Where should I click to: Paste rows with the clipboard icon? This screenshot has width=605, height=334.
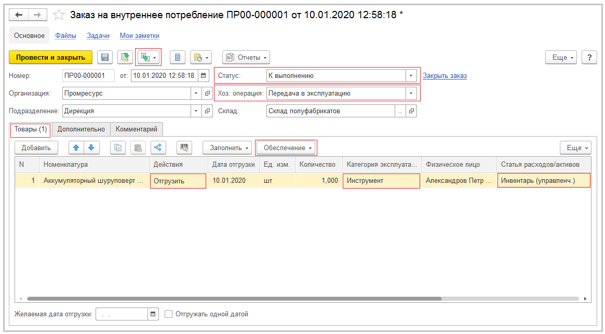pyautogui.click(x=138, y=148)
